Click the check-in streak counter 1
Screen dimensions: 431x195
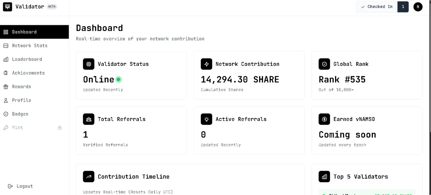[x=403, y=7]
